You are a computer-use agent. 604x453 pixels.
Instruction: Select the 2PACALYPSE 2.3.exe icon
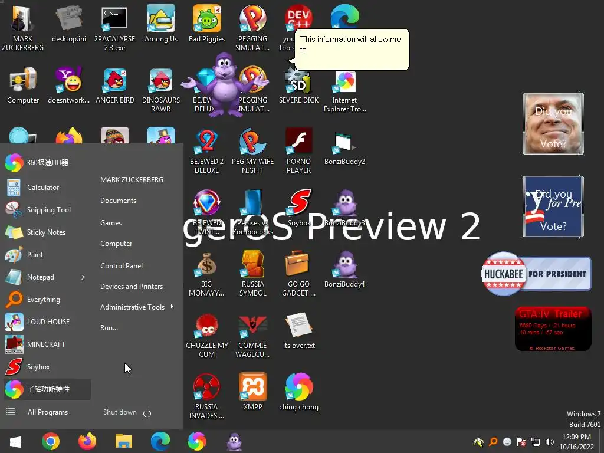[x=114, y=28]
